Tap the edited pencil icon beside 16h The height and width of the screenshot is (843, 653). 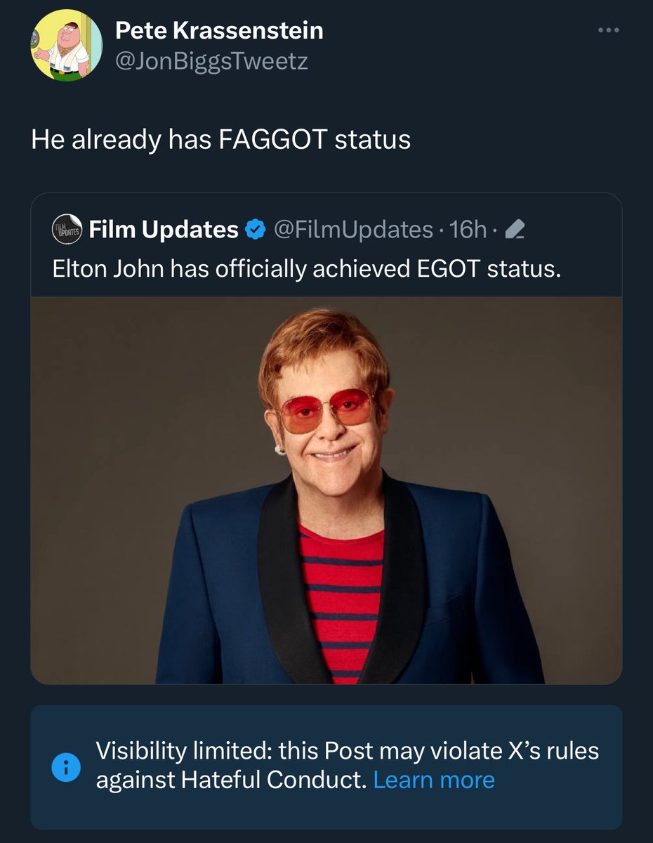tap(515, 229)
